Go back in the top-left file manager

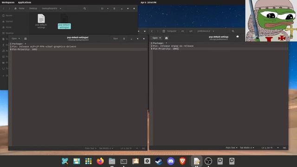[4, 8]
